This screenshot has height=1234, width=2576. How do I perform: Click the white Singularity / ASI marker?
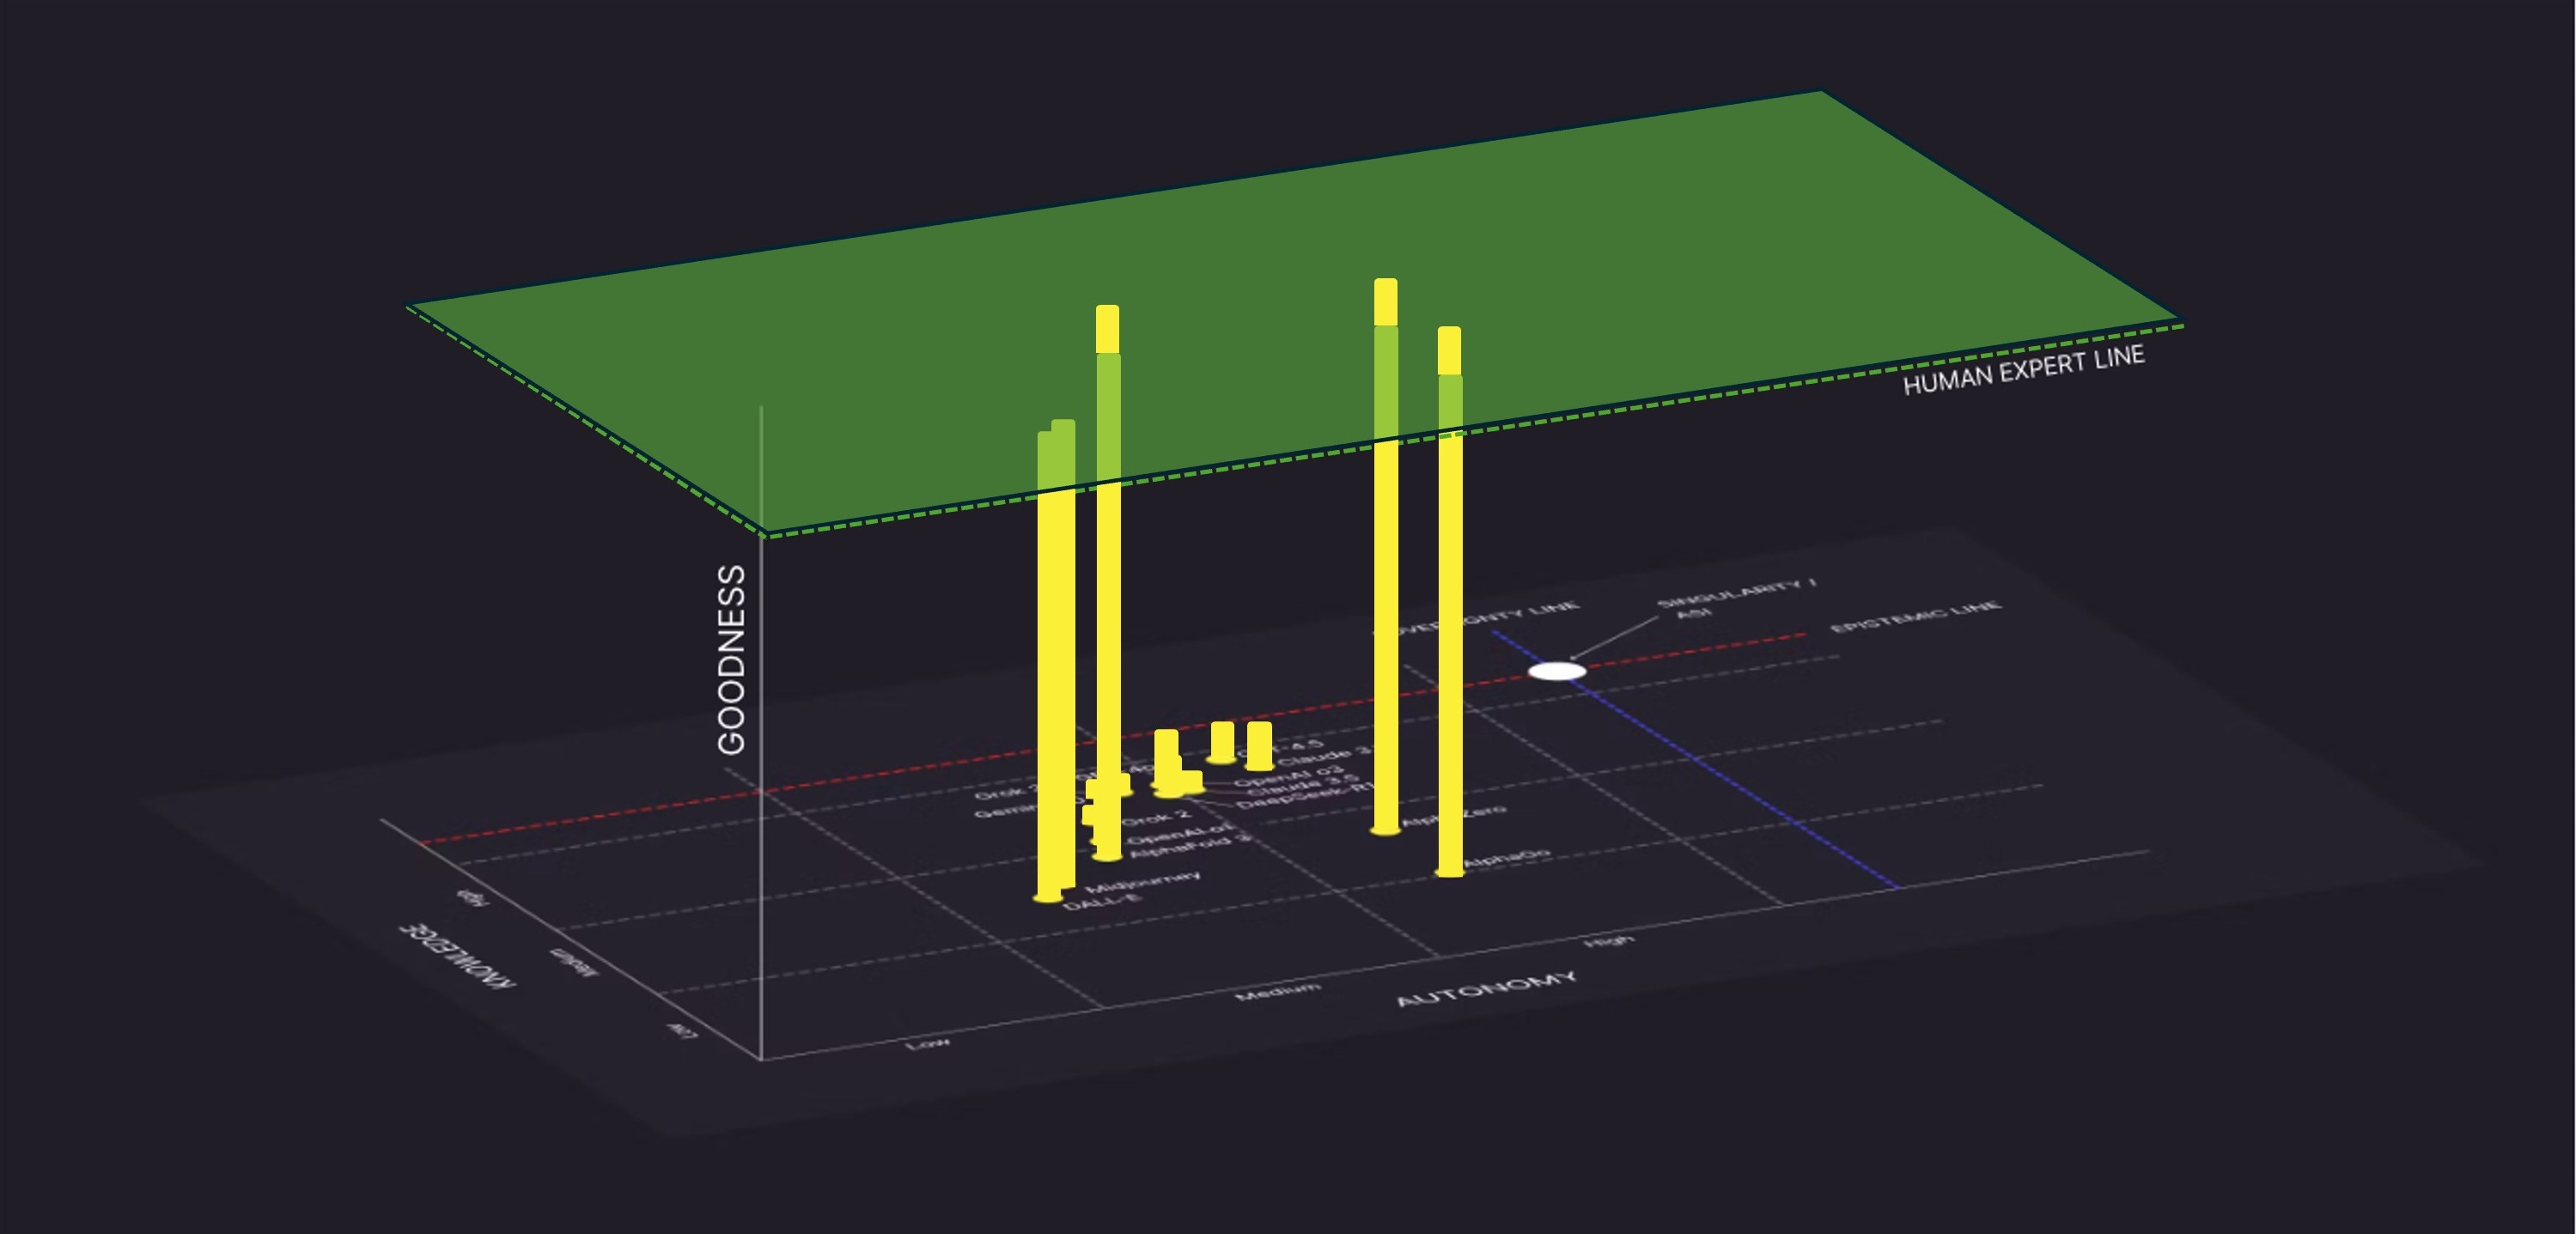[x=1557, y=671]
